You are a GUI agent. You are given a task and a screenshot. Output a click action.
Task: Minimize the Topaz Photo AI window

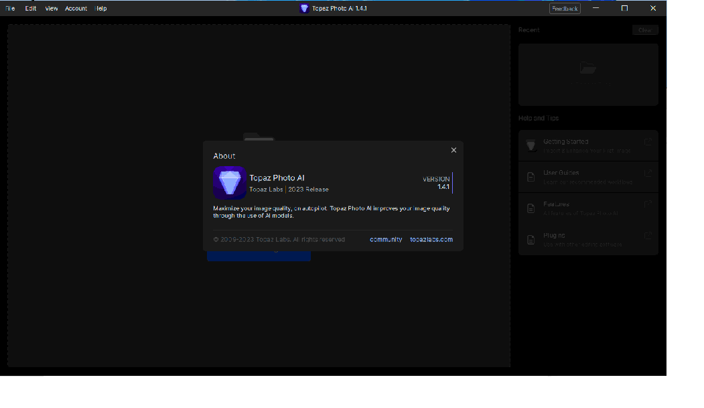pyautogui.click(x=595, y=8)
